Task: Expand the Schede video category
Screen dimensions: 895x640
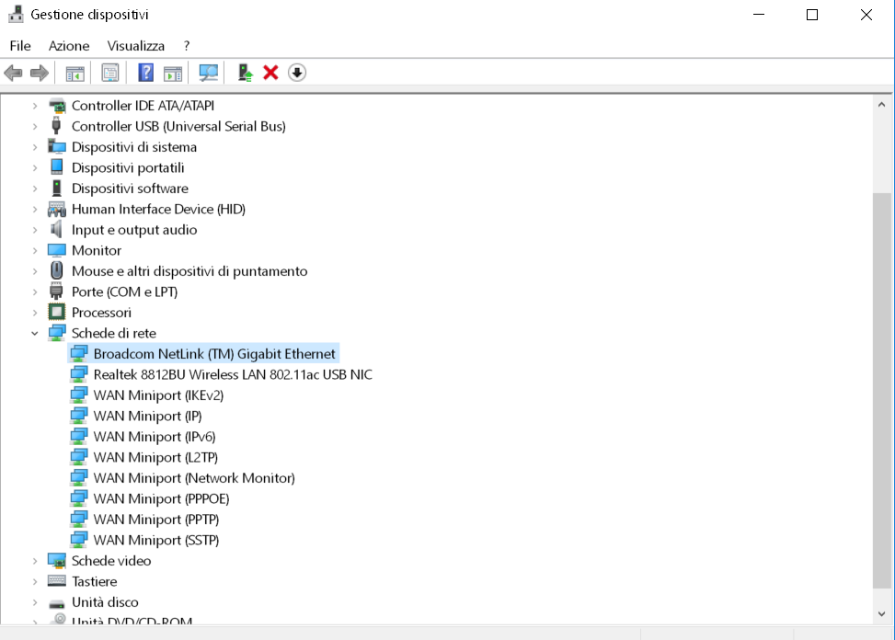Action: (x=35, y=561)
